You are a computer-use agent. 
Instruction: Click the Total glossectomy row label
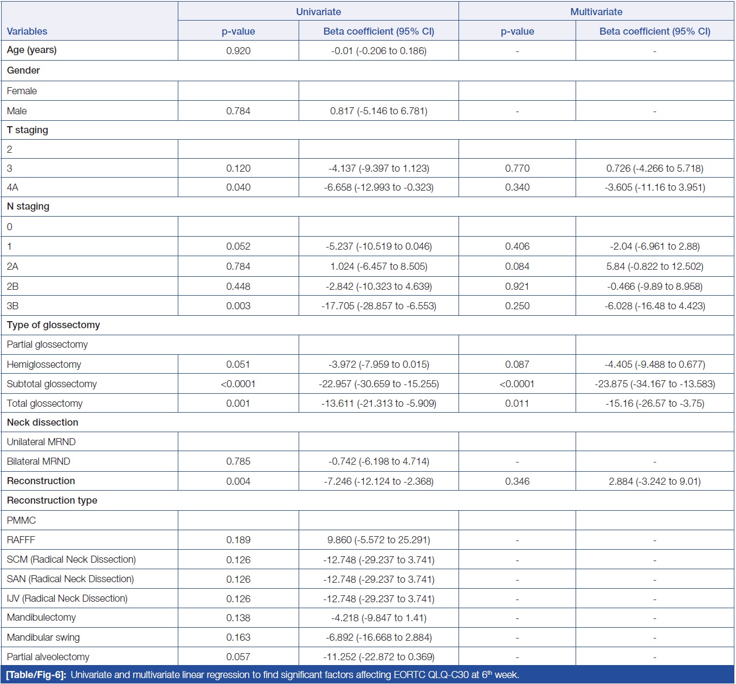pos(44,403)
